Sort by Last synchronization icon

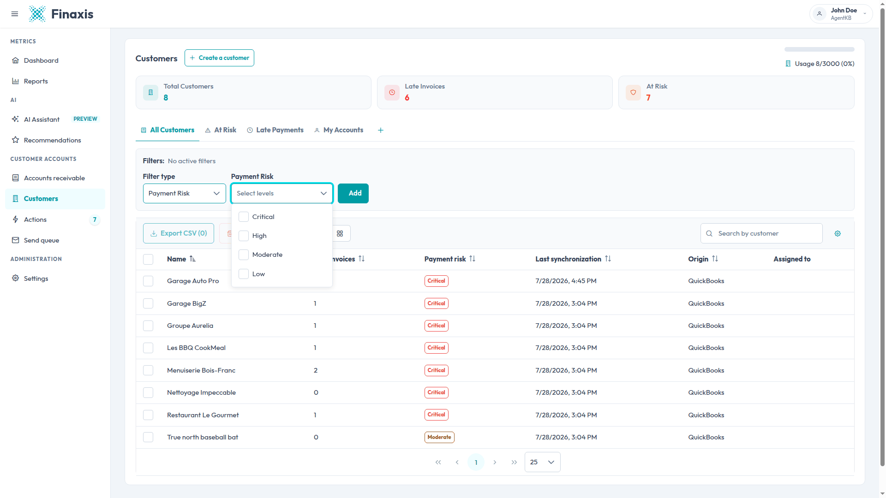(608, 259)
